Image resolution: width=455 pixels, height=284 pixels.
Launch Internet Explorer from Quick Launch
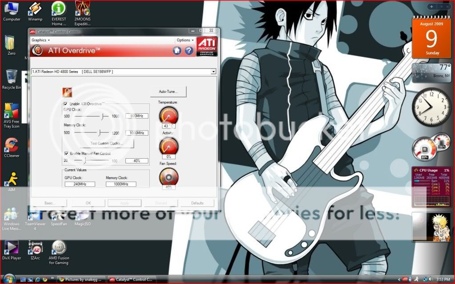point(37,280)
